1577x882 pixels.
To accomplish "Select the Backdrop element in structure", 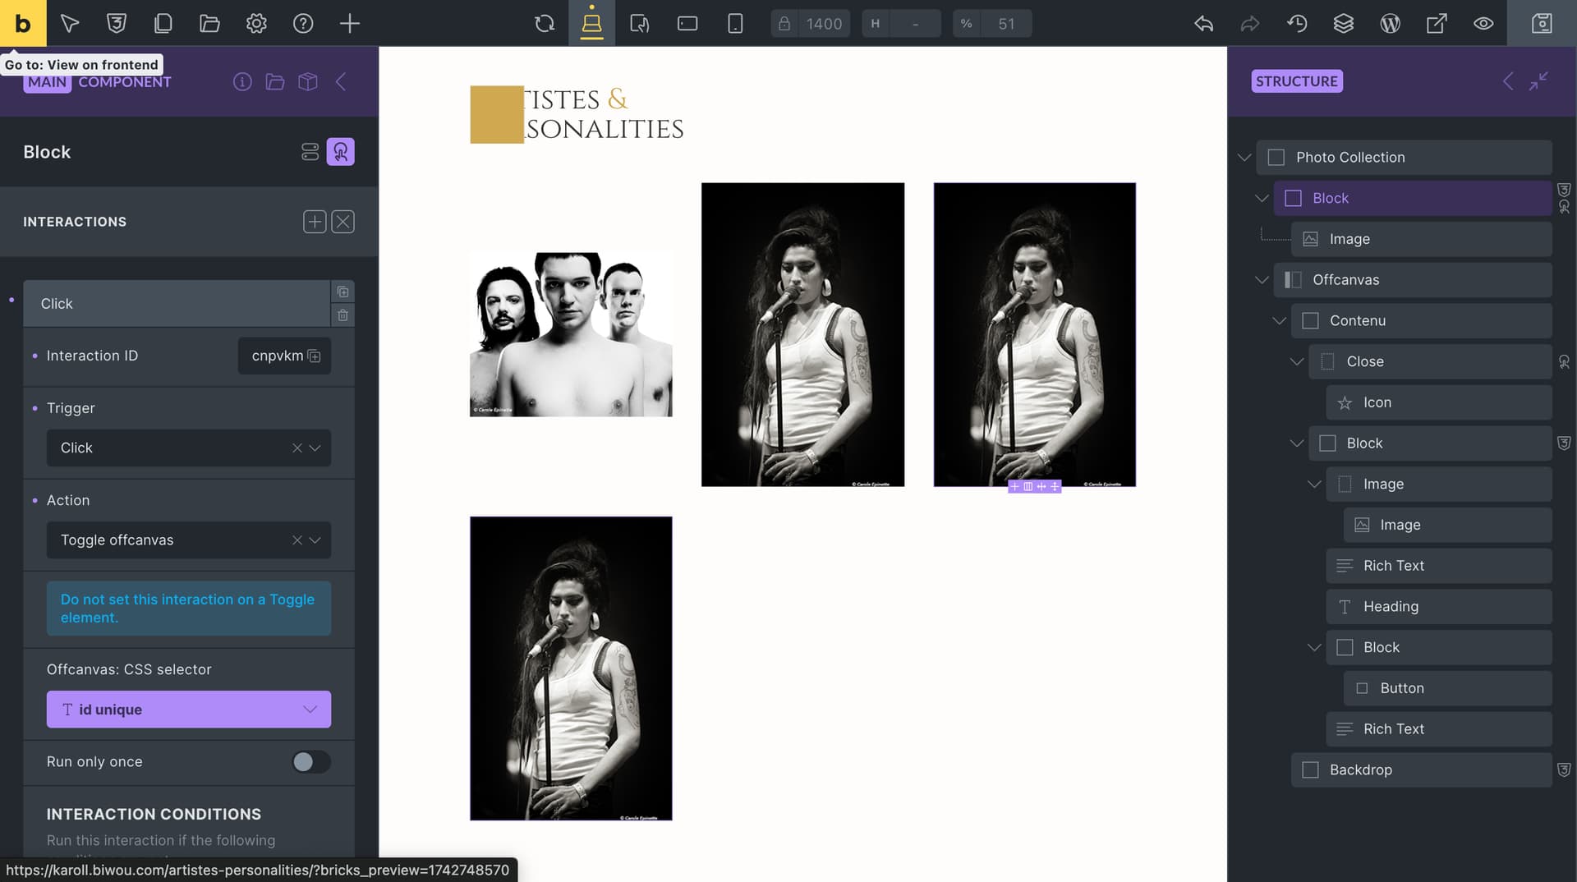I will point(1421,770).
